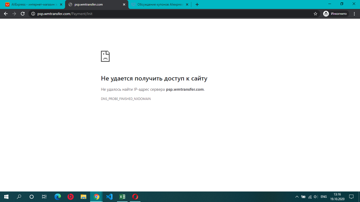Image resolution: width=360 pixels, height=202 pixels.
Task: Select the psp.wmtransfer.com tab
Action: (97, 4)
